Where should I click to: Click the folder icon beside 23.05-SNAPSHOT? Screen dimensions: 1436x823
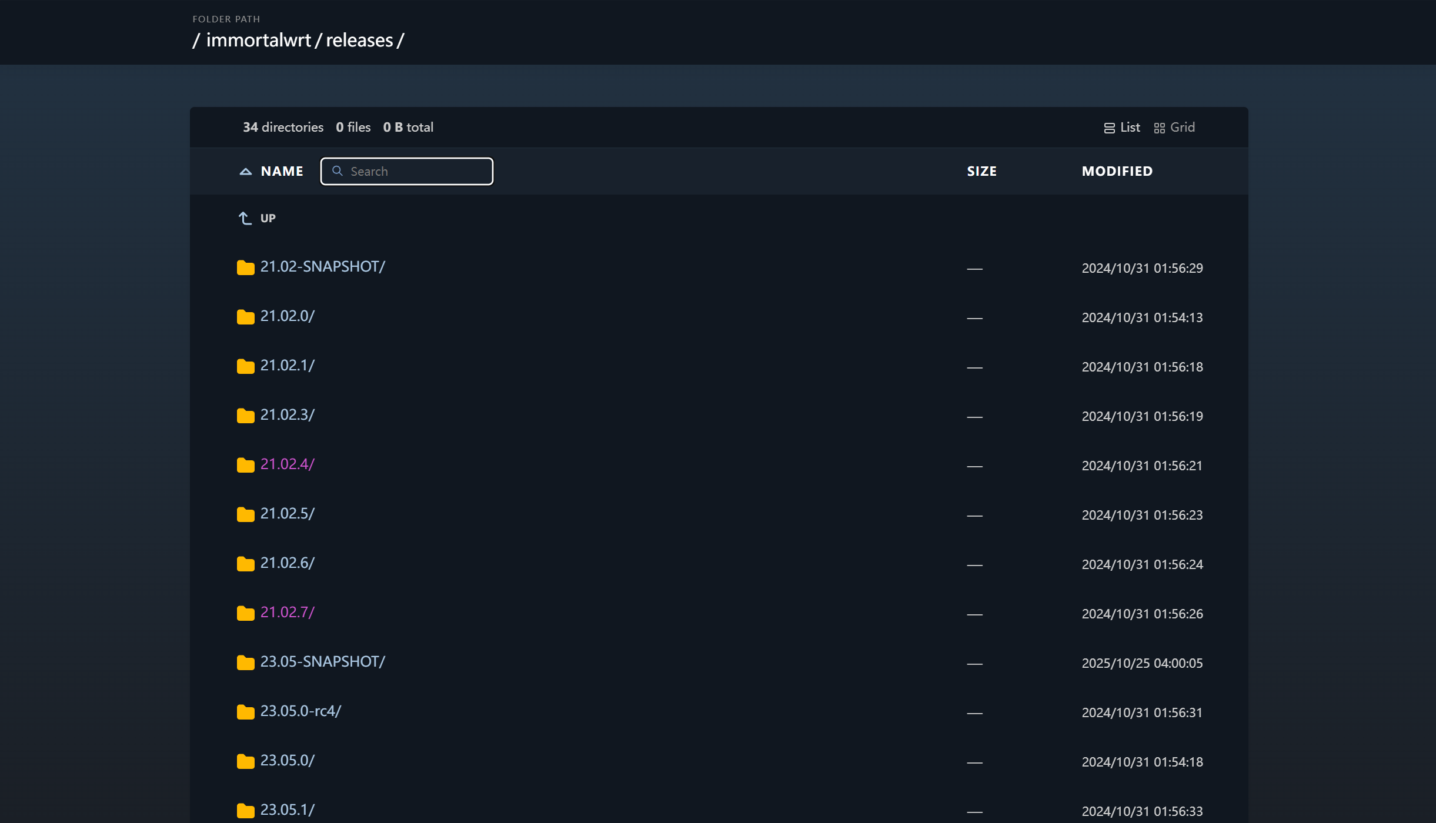(245, 663)
